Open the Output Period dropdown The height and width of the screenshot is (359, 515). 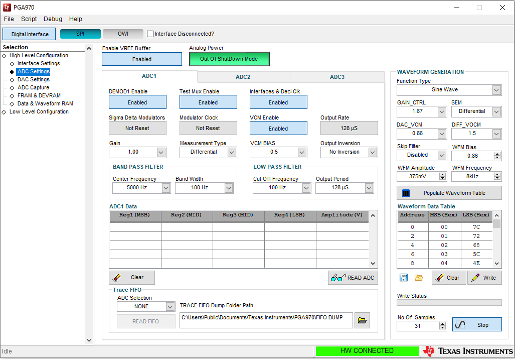[x=369, y=188]
